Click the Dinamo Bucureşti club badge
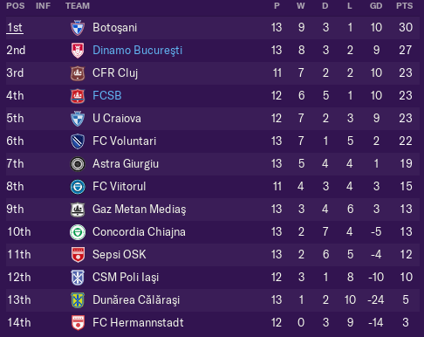This screenshot has width=424, height=337. pyautogui.click(x=78, y=51)
